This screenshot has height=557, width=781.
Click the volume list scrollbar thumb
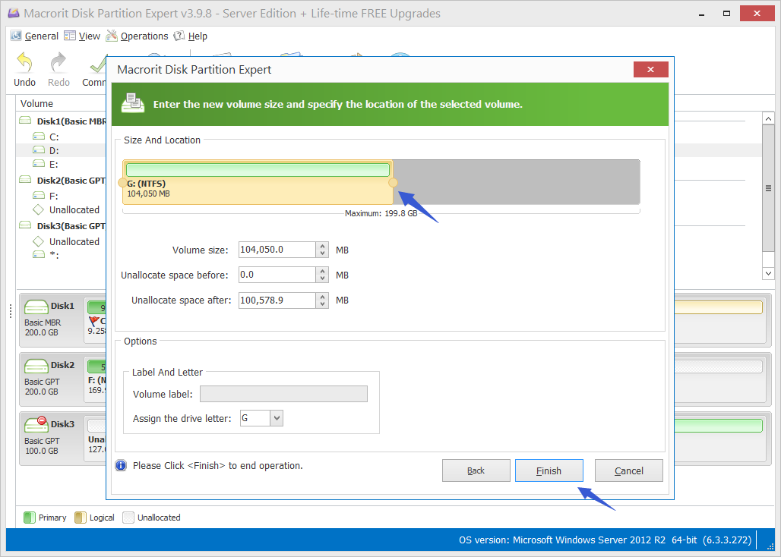click(768, 188)
